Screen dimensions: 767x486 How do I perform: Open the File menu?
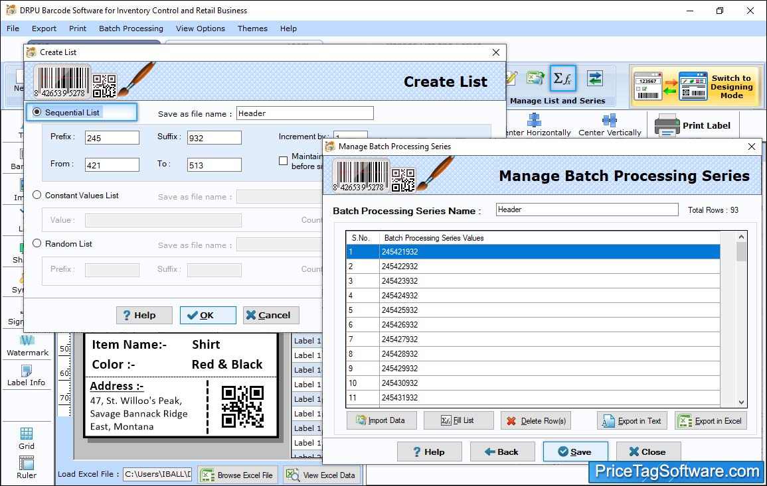tap(13, 29)
